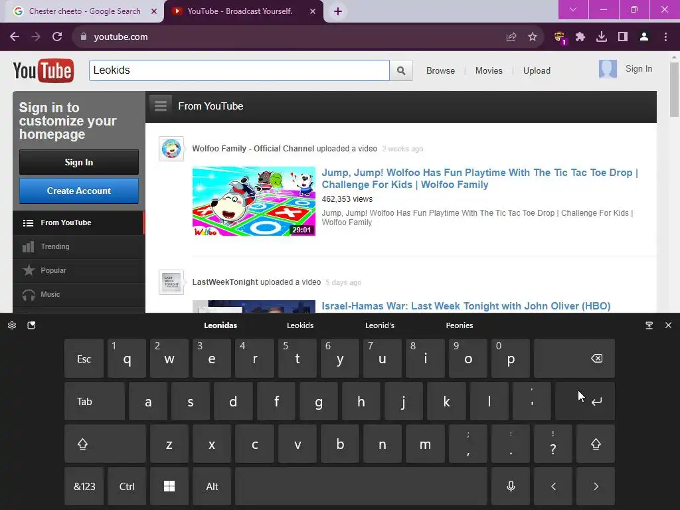Tap the space bar
This screenshot has width=680, height=510.
(x=361, y=486)
